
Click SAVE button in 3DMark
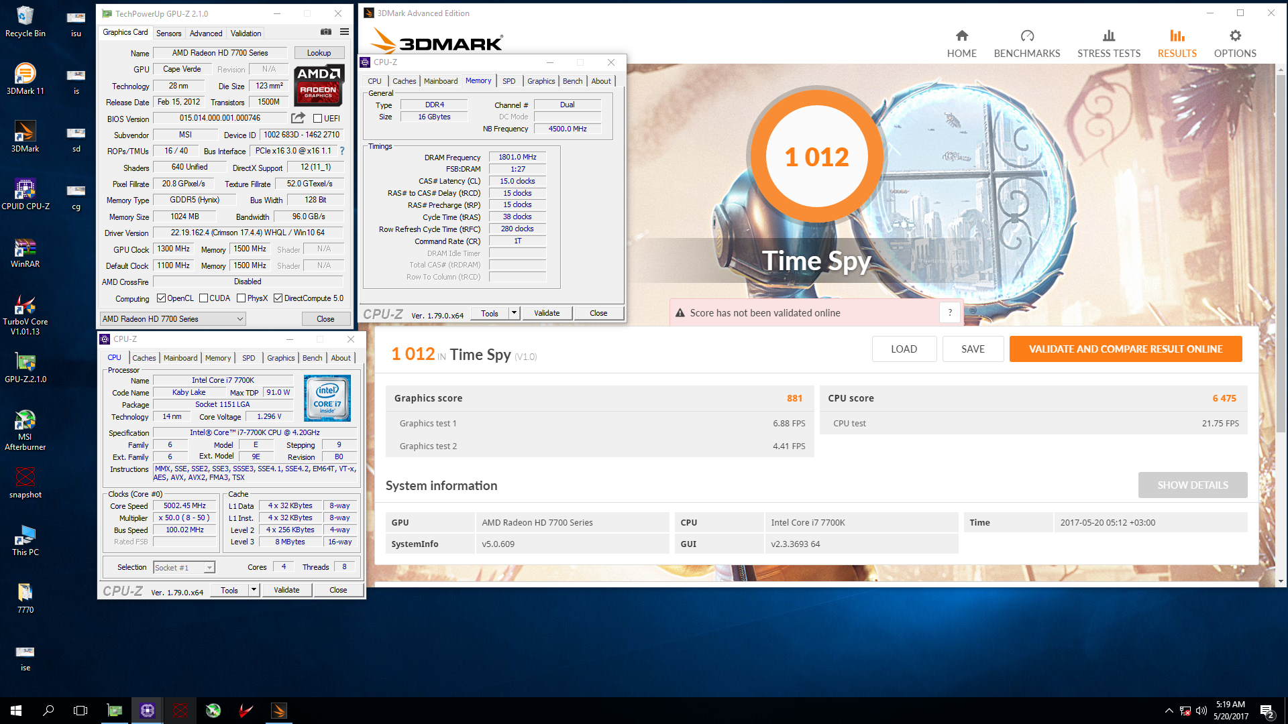[973, 349]
